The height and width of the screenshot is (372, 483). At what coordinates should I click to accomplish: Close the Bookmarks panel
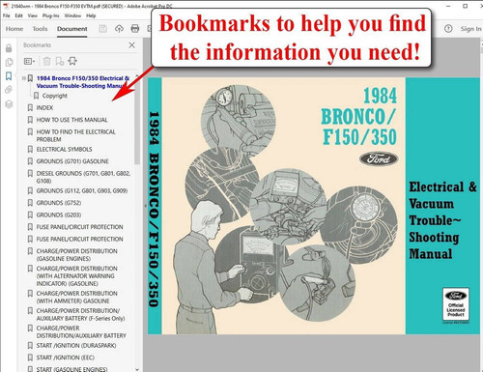[131, 45]
